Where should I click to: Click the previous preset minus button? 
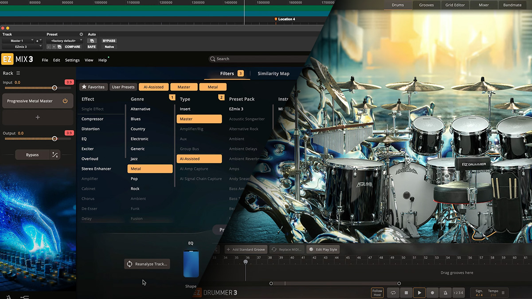[x=49, y=47]
